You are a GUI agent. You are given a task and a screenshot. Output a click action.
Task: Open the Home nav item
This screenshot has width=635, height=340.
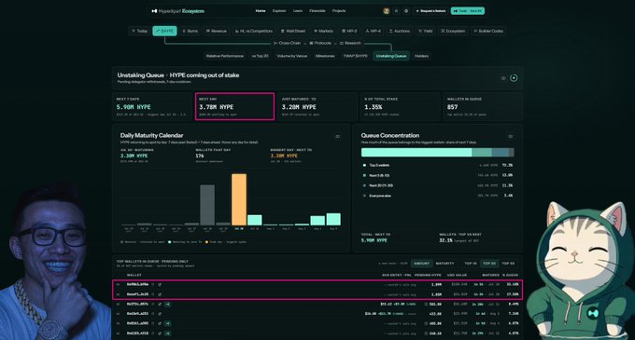[261, 11]
